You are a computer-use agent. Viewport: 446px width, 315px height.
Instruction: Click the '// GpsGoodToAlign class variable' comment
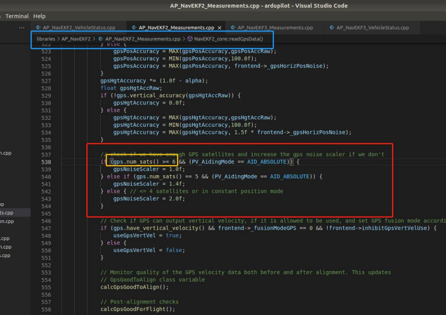tap(153, 280)
